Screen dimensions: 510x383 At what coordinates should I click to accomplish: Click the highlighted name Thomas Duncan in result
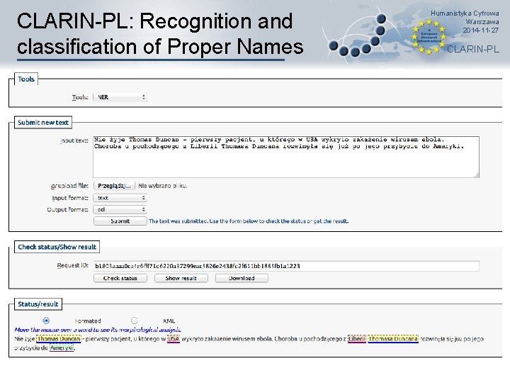tap(59, 339)
